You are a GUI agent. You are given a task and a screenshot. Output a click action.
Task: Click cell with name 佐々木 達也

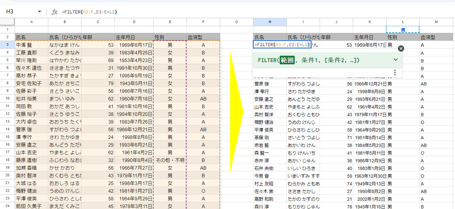point(31,68)
